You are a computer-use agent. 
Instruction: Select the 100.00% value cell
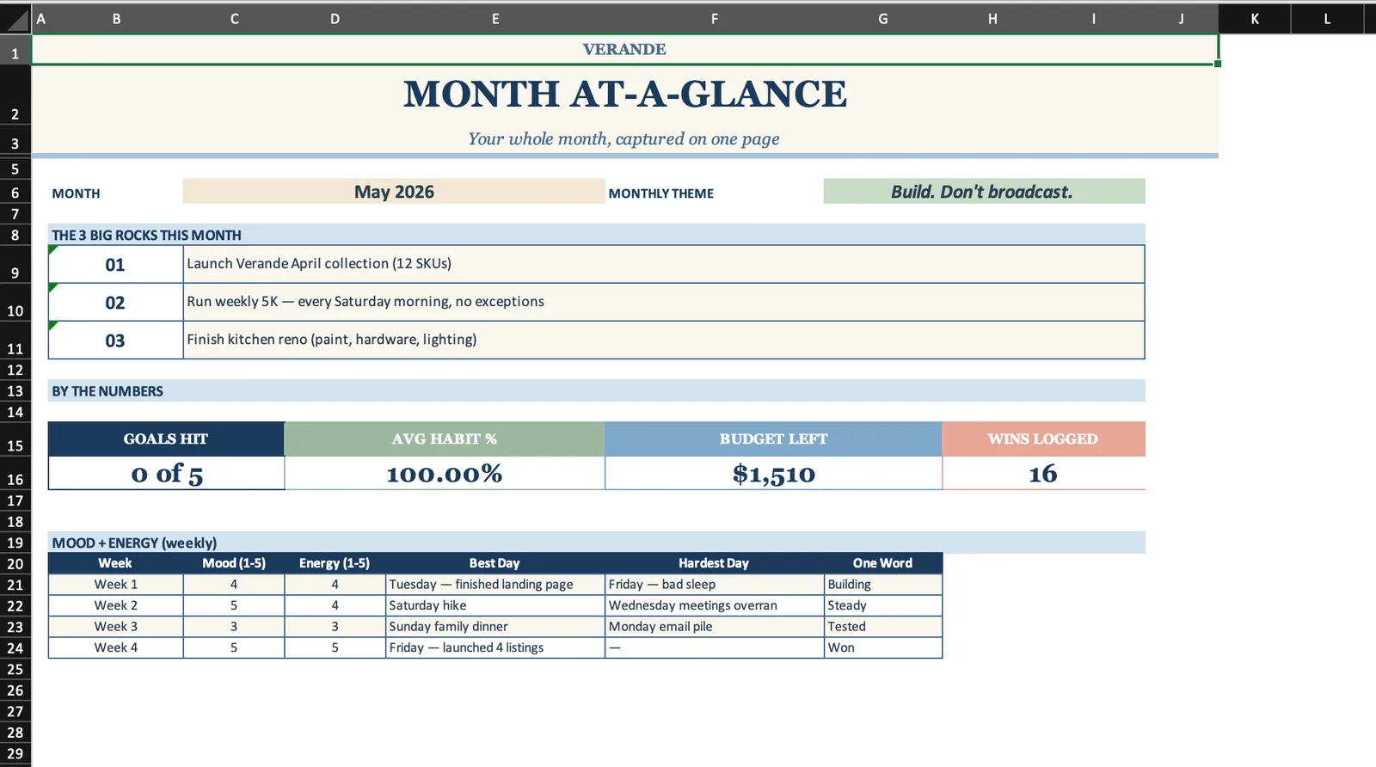[x=445, y=473]
